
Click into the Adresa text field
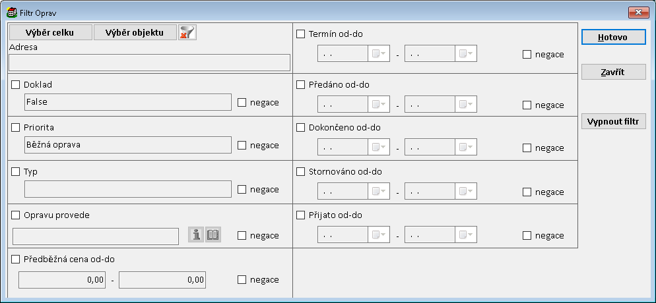[x=149, y=63]
